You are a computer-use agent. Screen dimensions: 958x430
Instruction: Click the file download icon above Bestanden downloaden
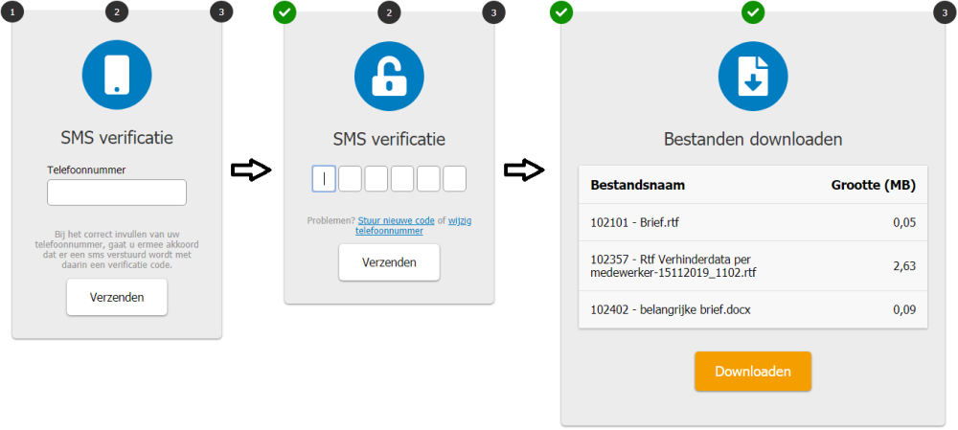[753, 76]
